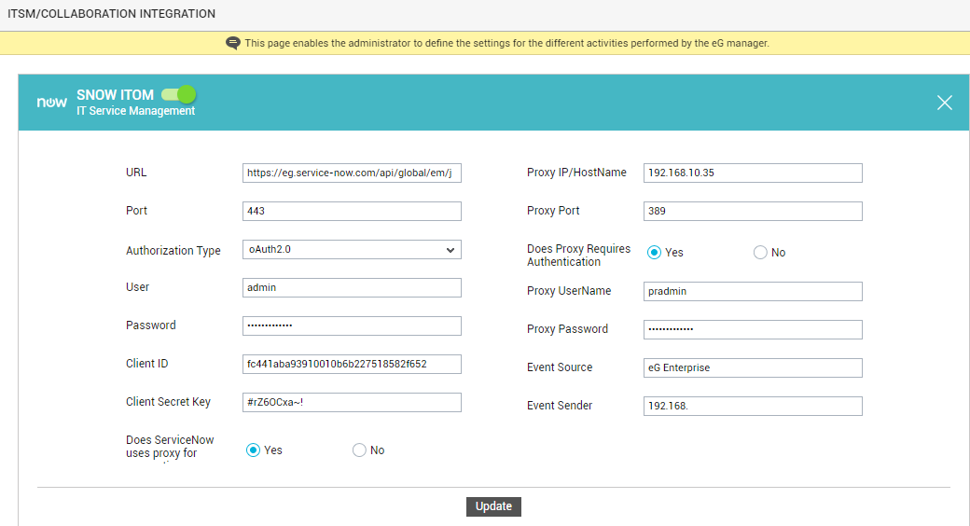Click the Port field showing 443

click(x=352, y=211)
